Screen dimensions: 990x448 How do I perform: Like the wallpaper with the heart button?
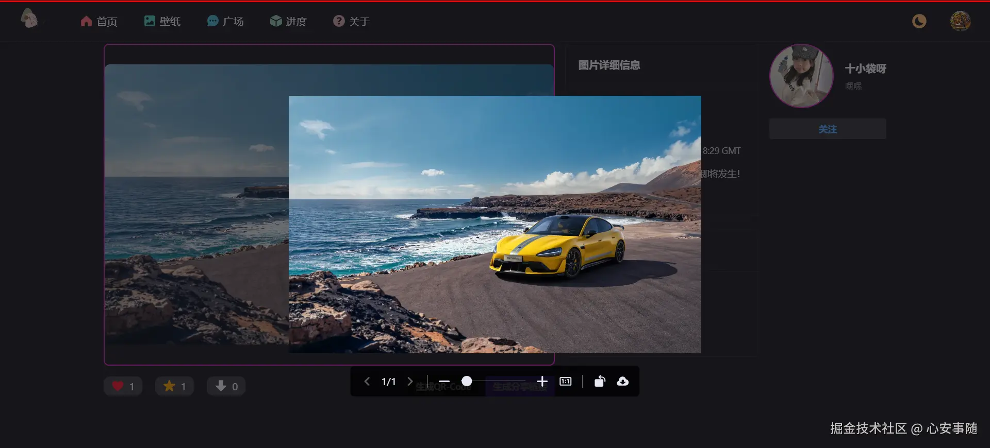click(x=123, y=386)
